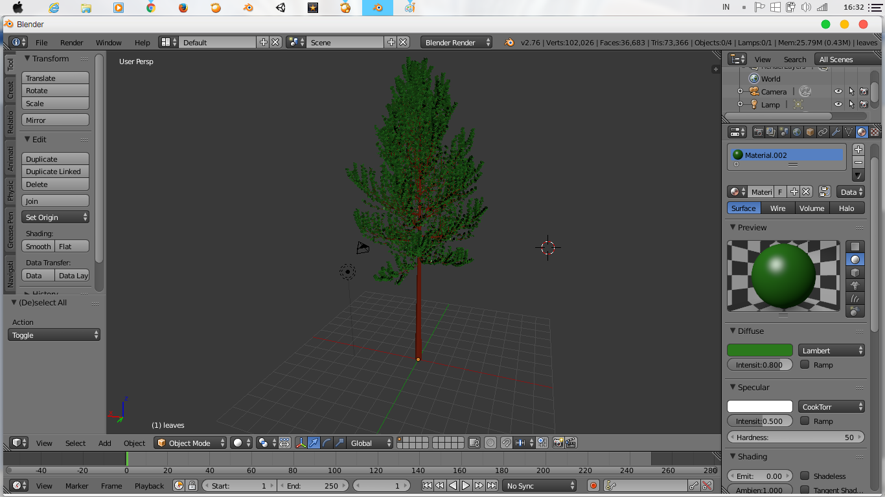Open the Render properties tab
Image resolution: width=885 pixels, height=497 pixels.
tap(759, 131)
